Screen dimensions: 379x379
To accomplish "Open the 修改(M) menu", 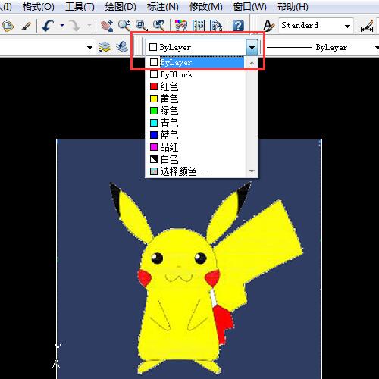I will pos(206,7).
